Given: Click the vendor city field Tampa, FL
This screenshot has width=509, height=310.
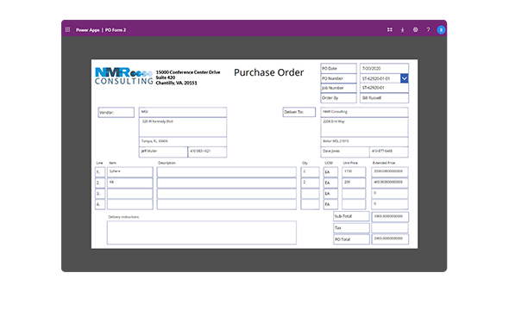Looking at the screenshot, I should pos(183,141).
